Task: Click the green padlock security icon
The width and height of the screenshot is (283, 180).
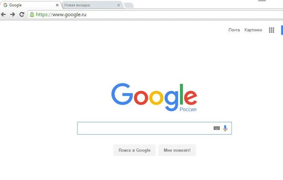Action: 32,14
